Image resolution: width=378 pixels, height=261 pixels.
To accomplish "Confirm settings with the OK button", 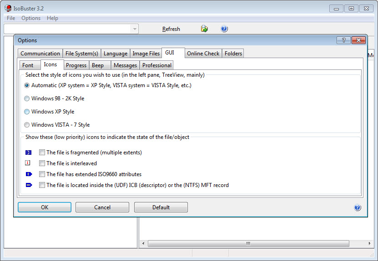I will (x=45, y=207).
